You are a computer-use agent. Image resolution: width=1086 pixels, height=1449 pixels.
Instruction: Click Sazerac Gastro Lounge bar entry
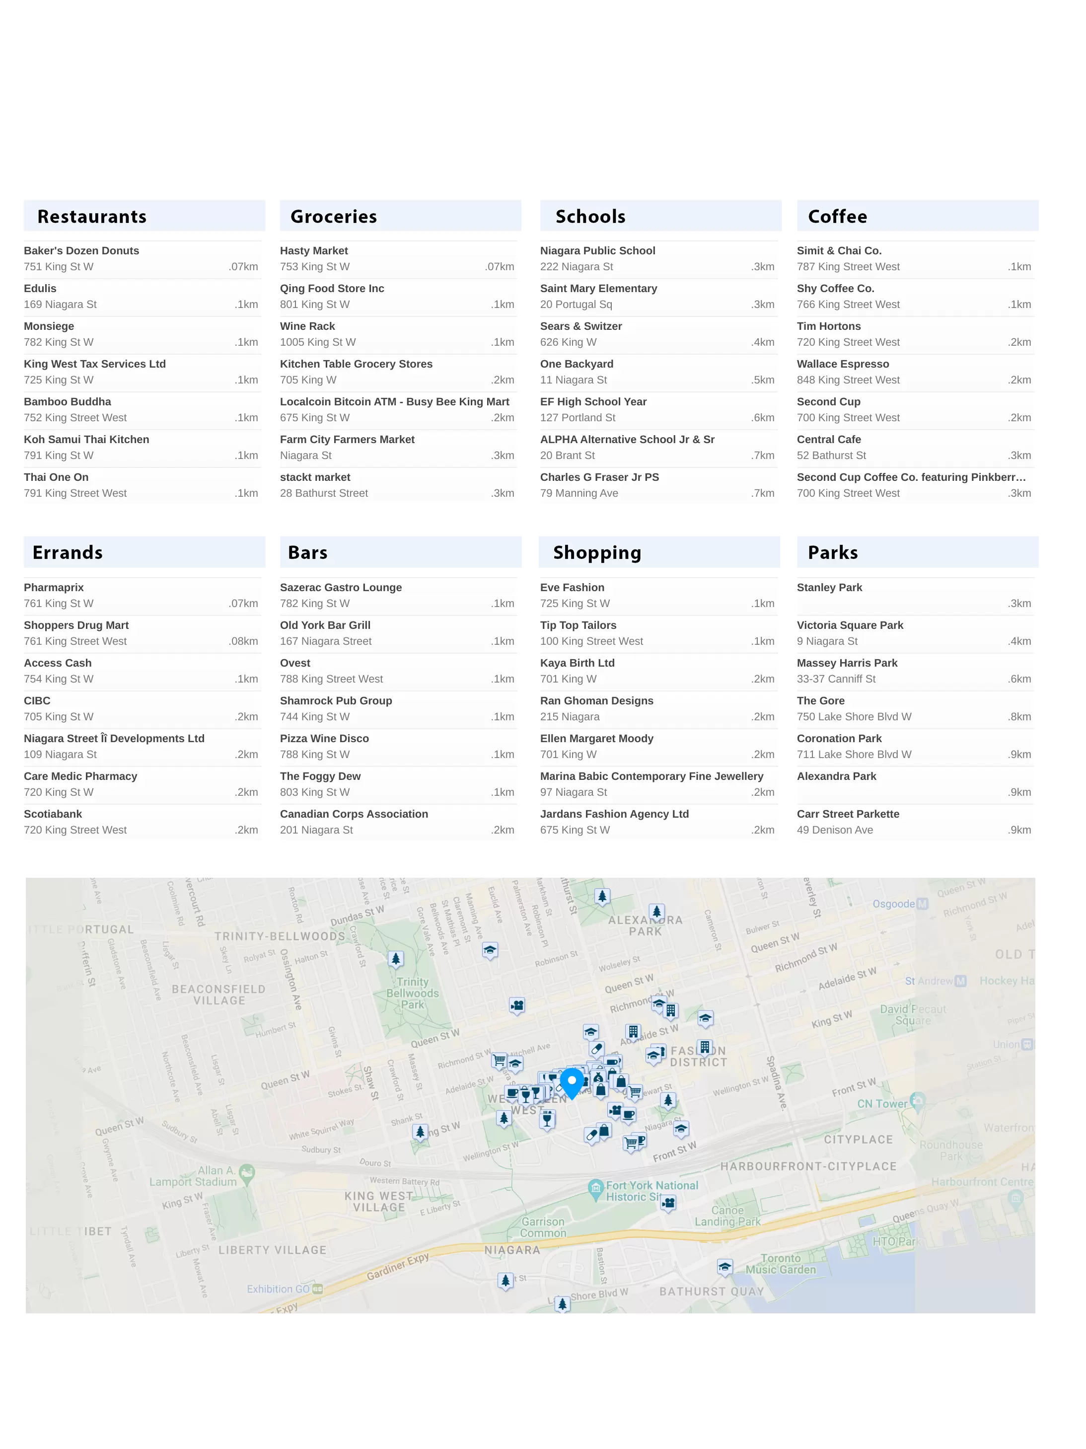point(341,588)
